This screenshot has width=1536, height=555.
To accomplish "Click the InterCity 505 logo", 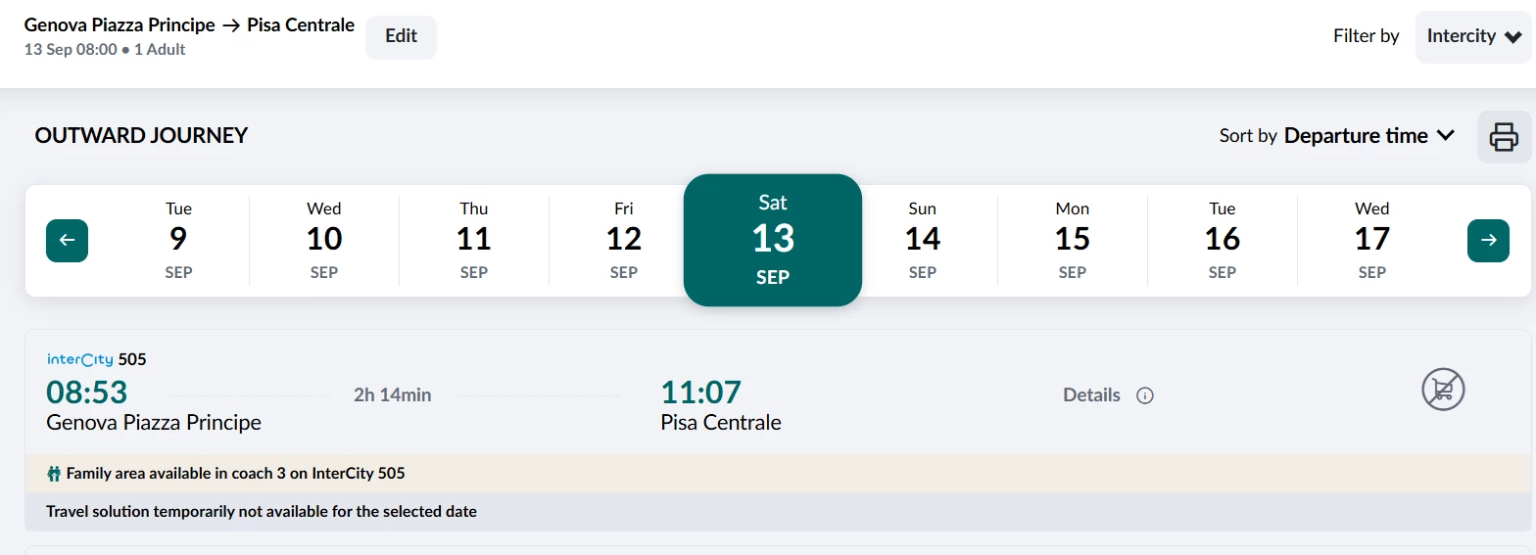I will [x=79, y=359].
